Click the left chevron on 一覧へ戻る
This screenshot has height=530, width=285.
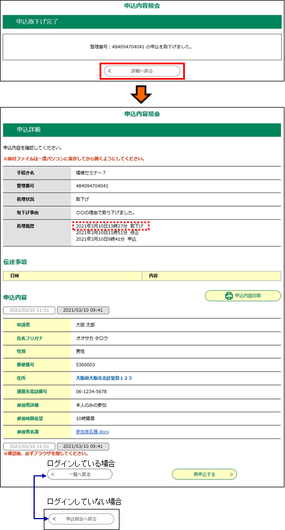tap(53, 474)
